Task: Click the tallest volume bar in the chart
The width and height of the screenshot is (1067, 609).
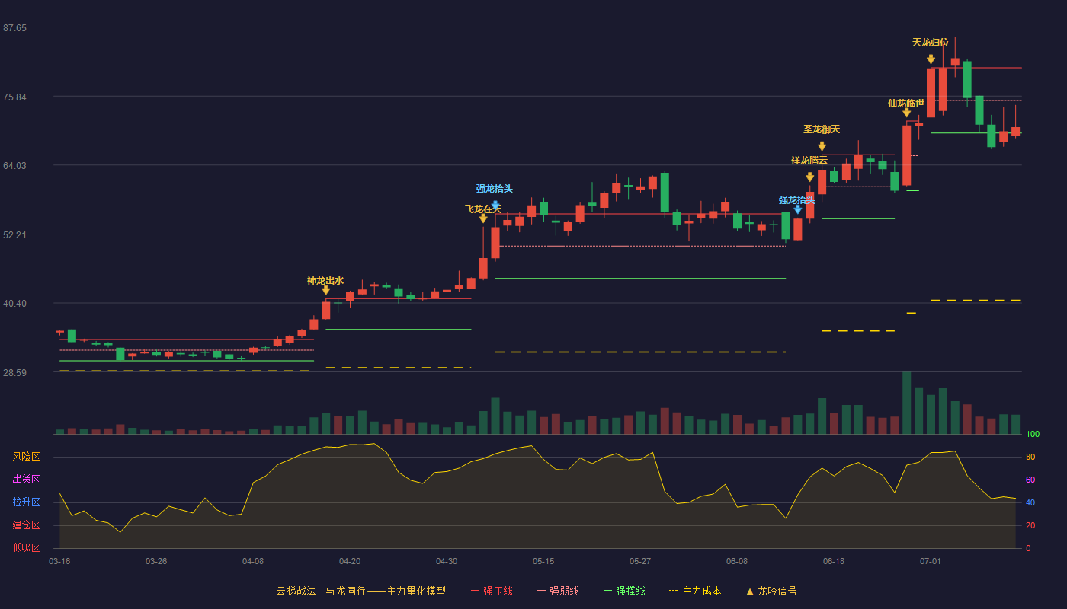Action: click(906, 403)
